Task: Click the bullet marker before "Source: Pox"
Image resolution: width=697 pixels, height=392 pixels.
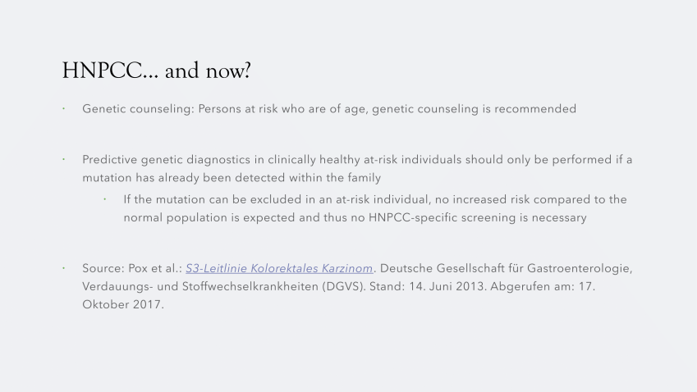Action: 65,268
